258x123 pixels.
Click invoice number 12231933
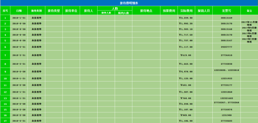(x=227, y=78)
